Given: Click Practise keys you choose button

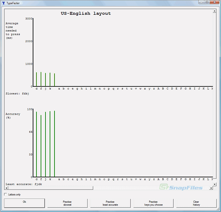Looking at the screenshot, I should (153, 203).
